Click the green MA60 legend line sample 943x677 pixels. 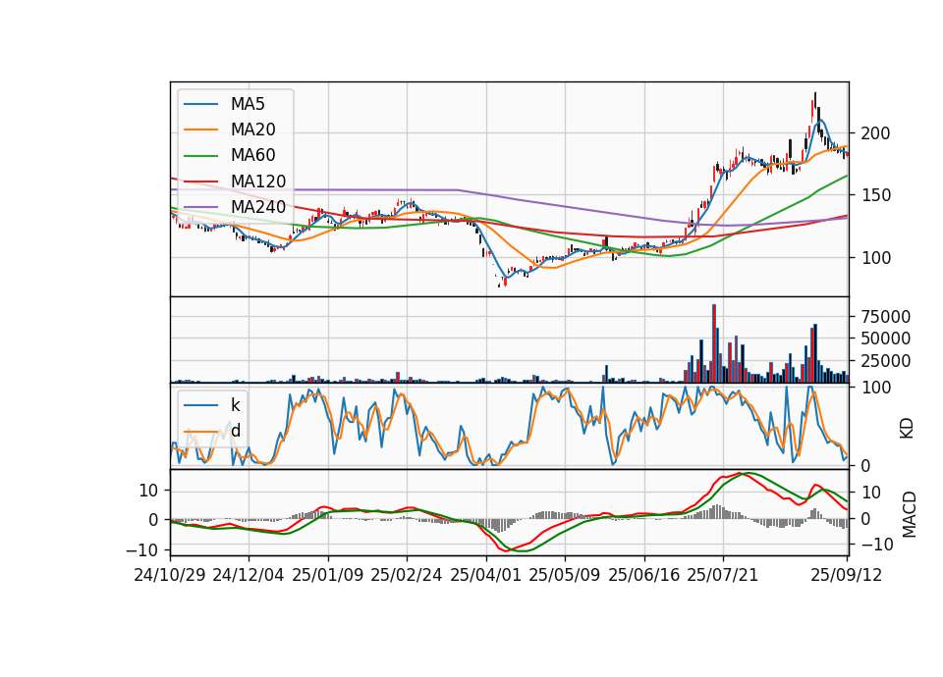tap(200, 156)
